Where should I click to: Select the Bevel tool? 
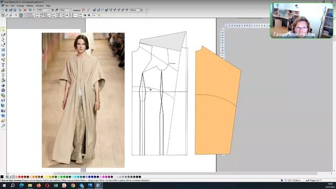tap(3, 85)
